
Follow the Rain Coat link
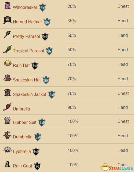pos(23,166)
